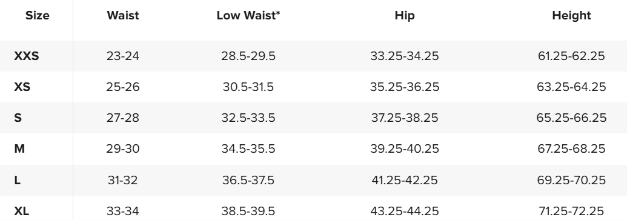Select the XS size row label
Viewport: 627px width, 220px height.
coord(22,87)
